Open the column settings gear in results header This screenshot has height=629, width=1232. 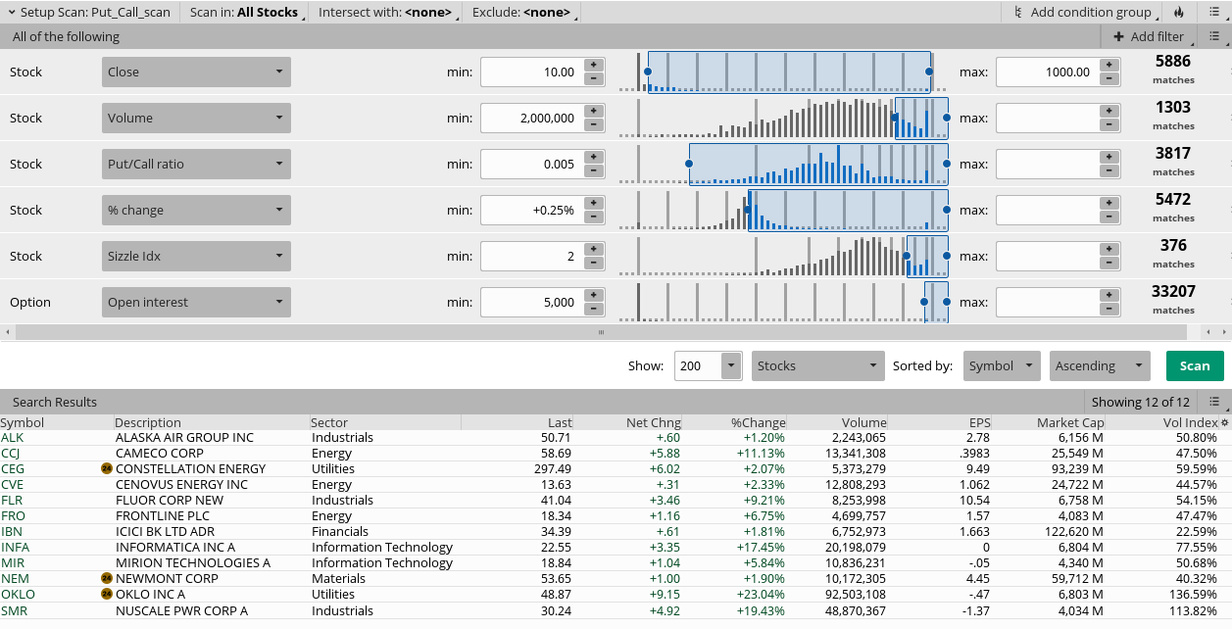(x=1224, y=423)
